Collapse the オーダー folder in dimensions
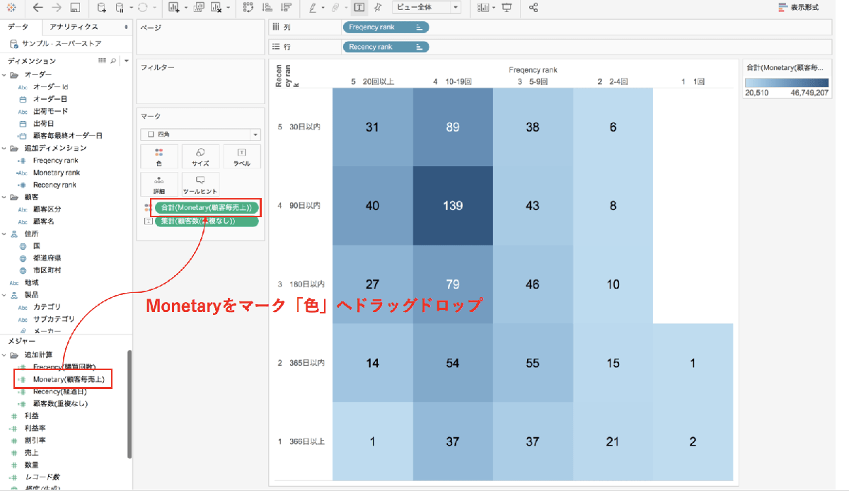The width and height of the screenshot is (849, 491). point(5,74)
